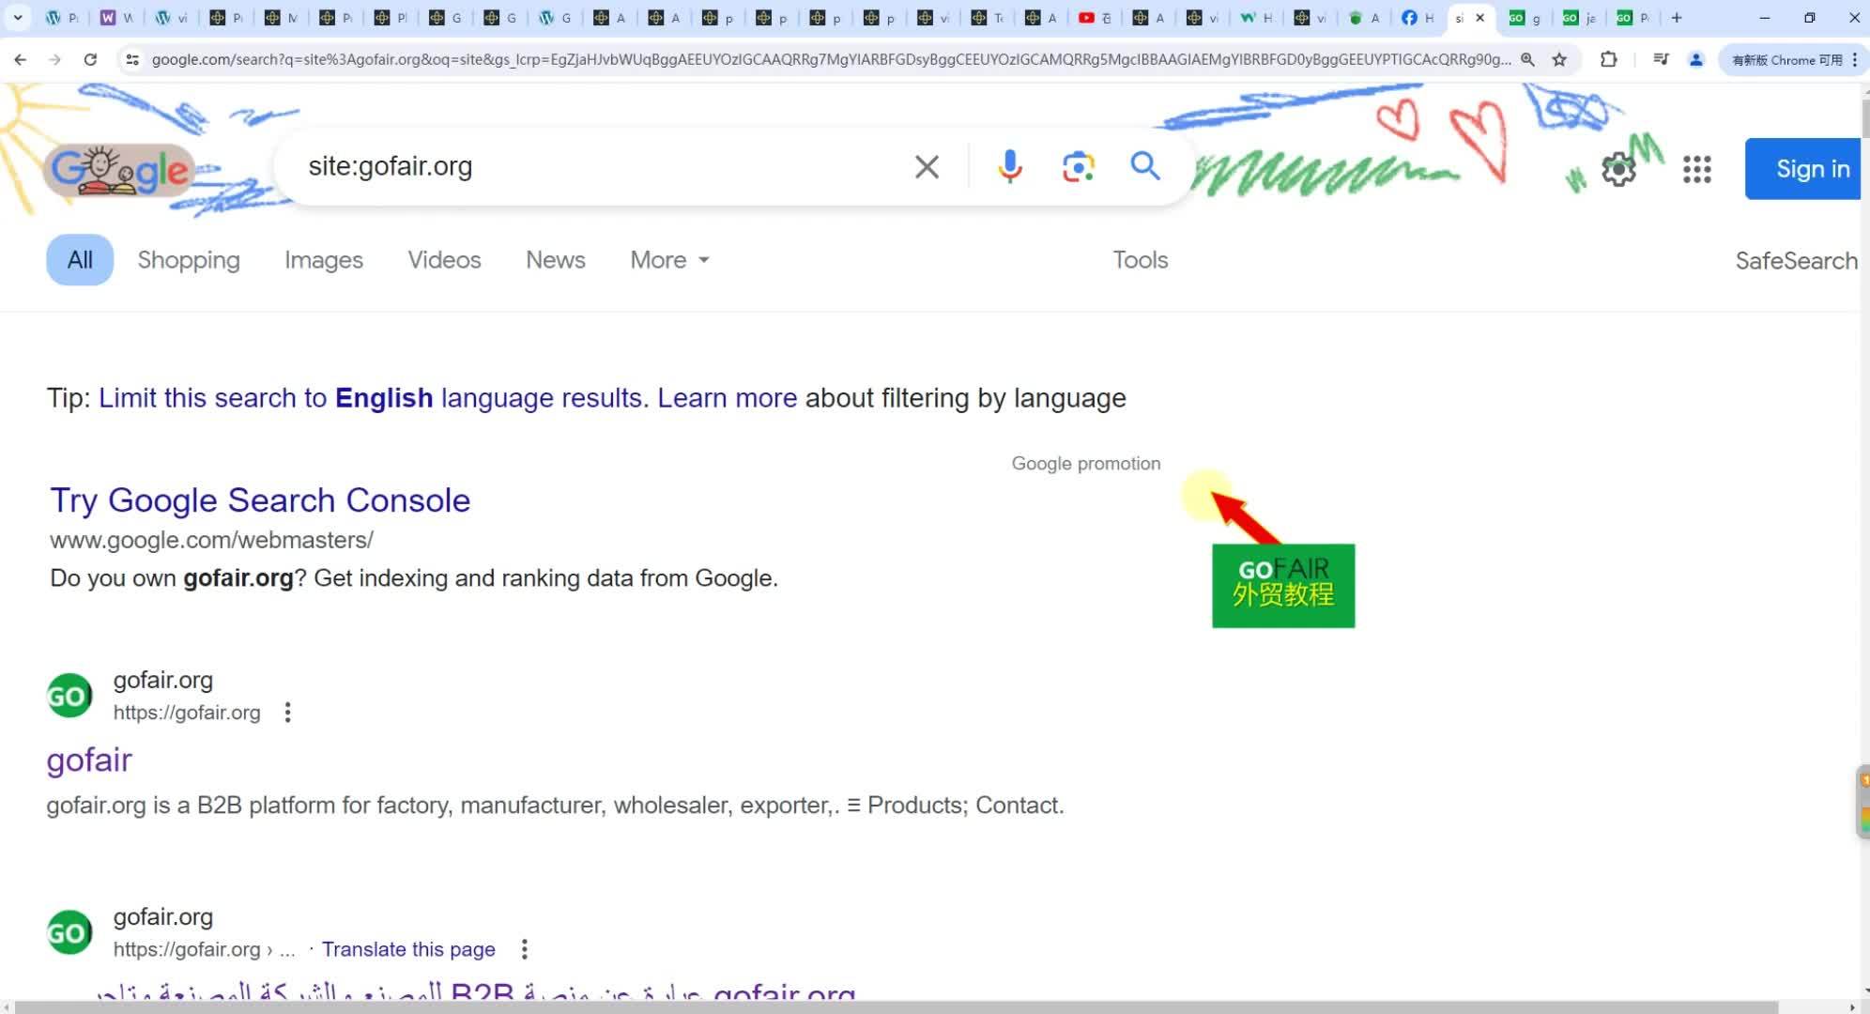The image size is (1870, 1014).
Task: Open Learn more about language filtering
Action: pos(728,398)
